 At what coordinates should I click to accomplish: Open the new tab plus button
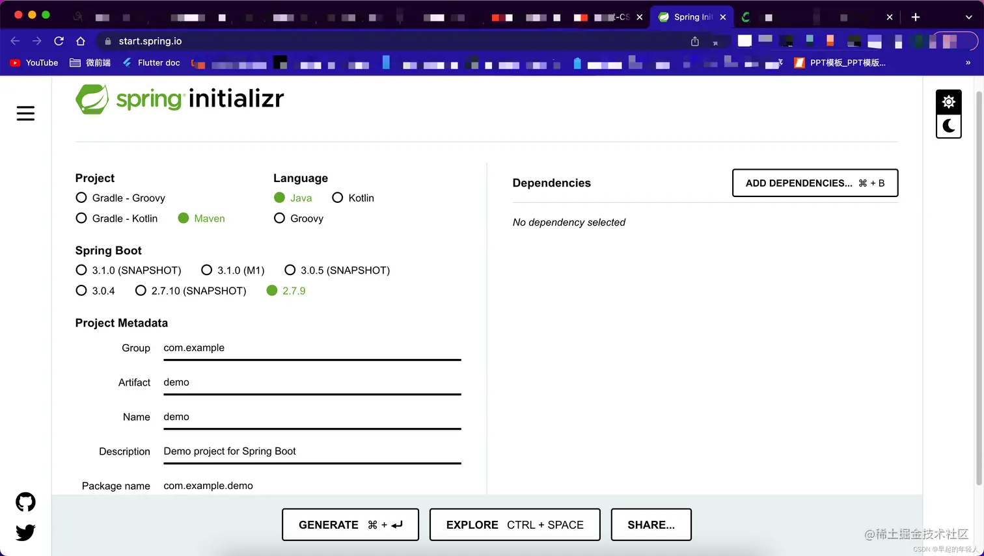pyautogui.click(x=916, y=17)
